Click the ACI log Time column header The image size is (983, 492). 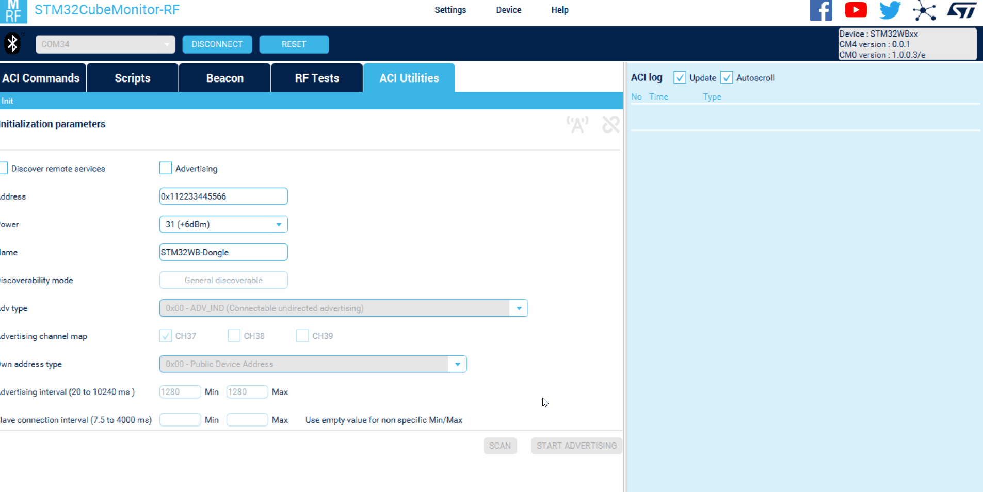tap(658, 97)
